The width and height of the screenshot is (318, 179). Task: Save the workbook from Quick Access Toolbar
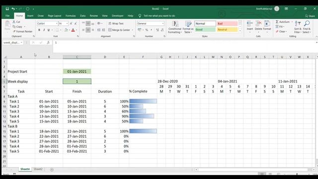7,9
